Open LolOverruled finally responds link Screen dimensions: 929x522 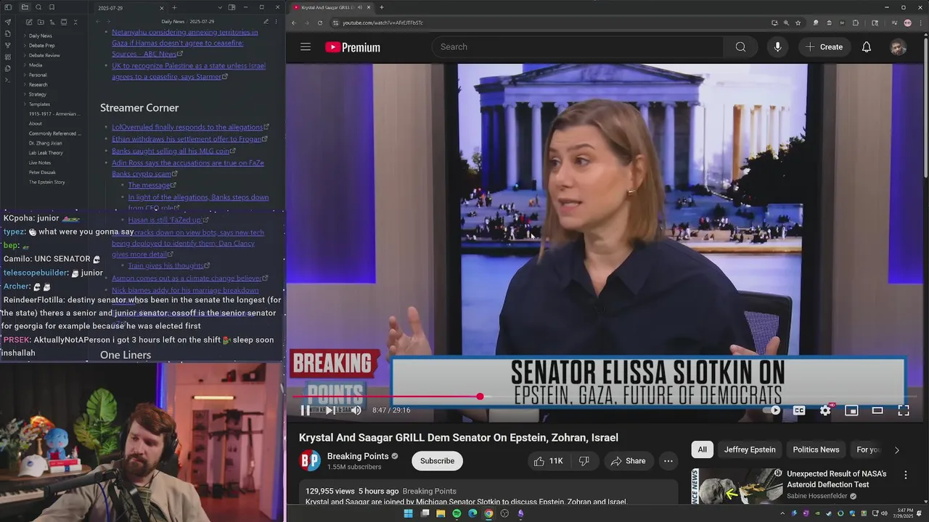pyautogui.click(x=187, y=127)
